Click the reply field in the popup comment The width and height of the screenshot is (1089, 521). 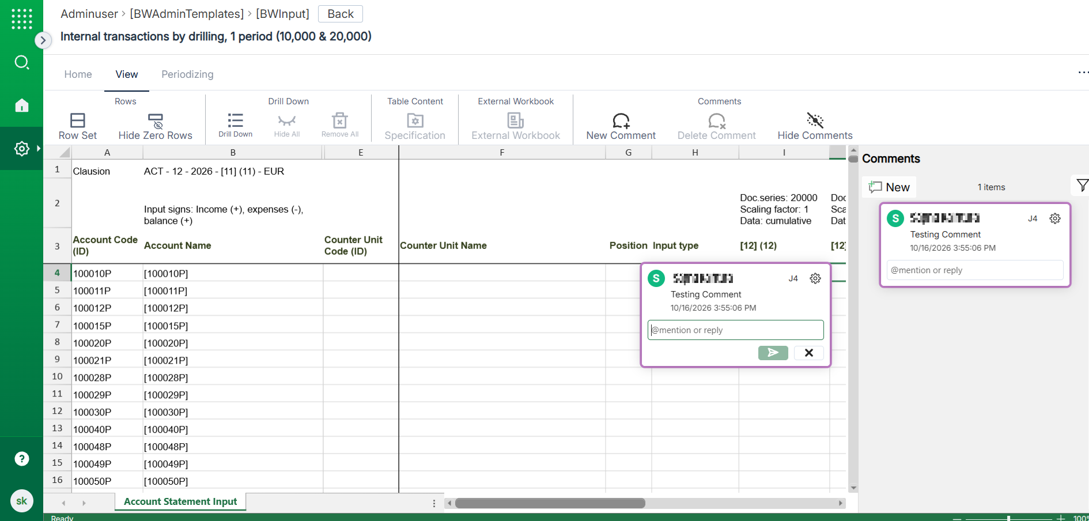tap(736, 330)
